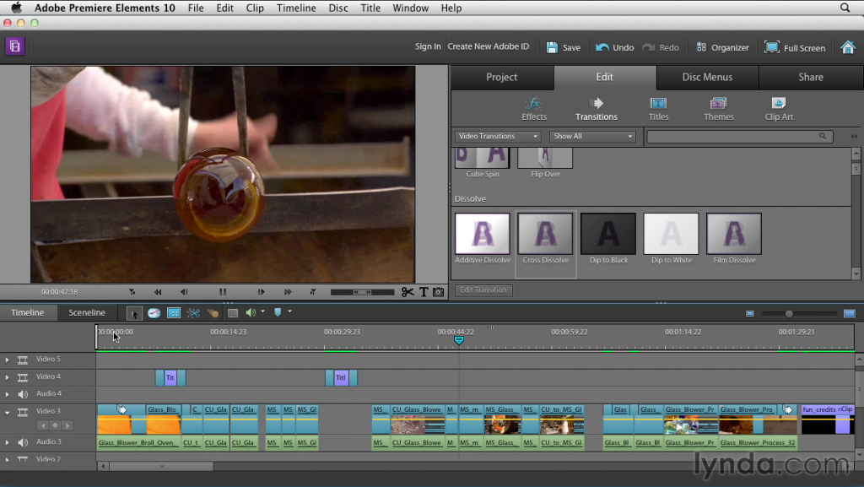This screenshot has height=487, width=864.
Task: Switch to the Disc Menus tab
Action: (708, 77)
